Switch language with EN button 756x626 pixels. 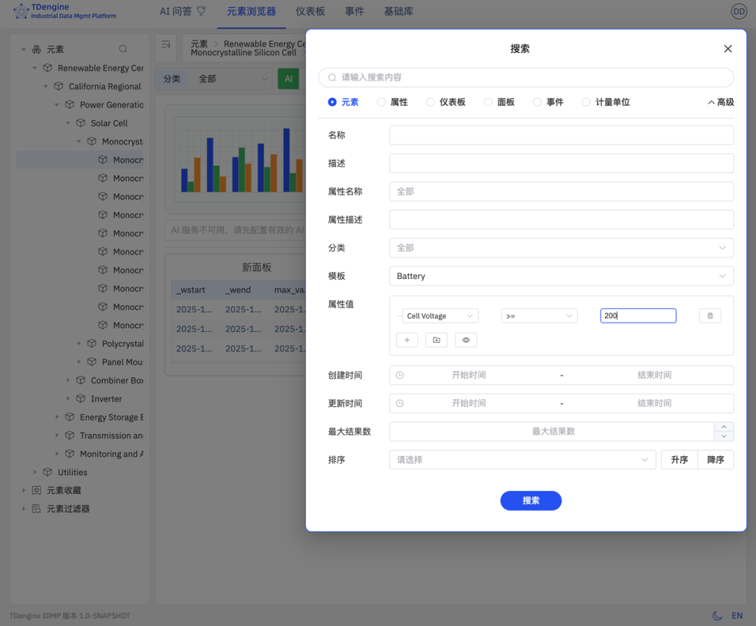click(736, 616)
